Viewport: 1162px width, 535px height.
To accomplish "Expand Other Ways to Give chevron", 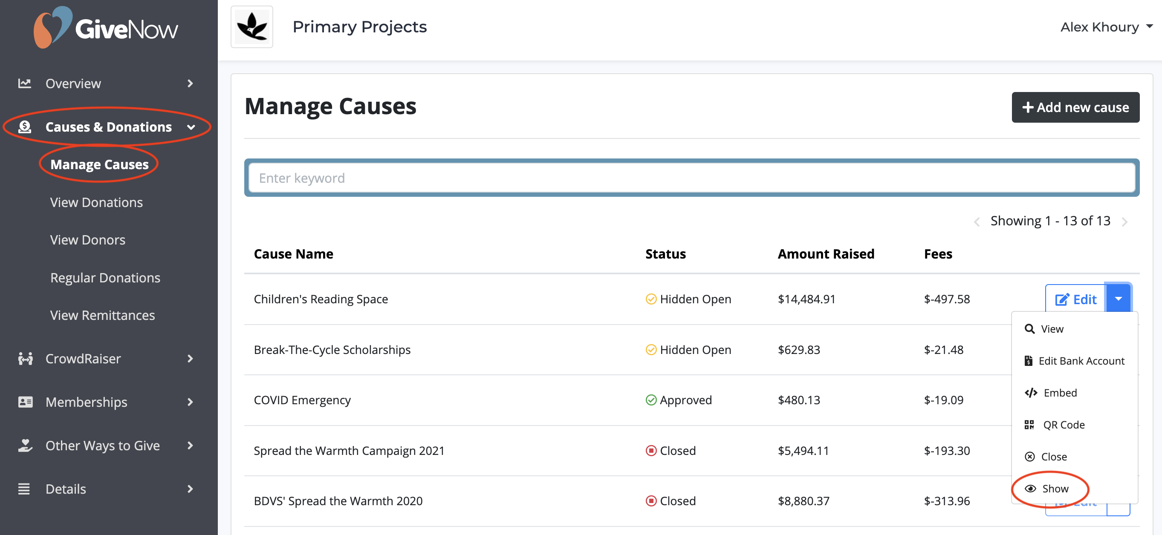I will click(x=191, y=445).
